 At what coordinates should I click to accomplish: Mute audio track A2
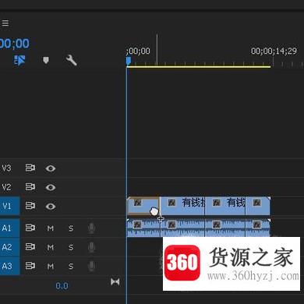click(51, 247)
